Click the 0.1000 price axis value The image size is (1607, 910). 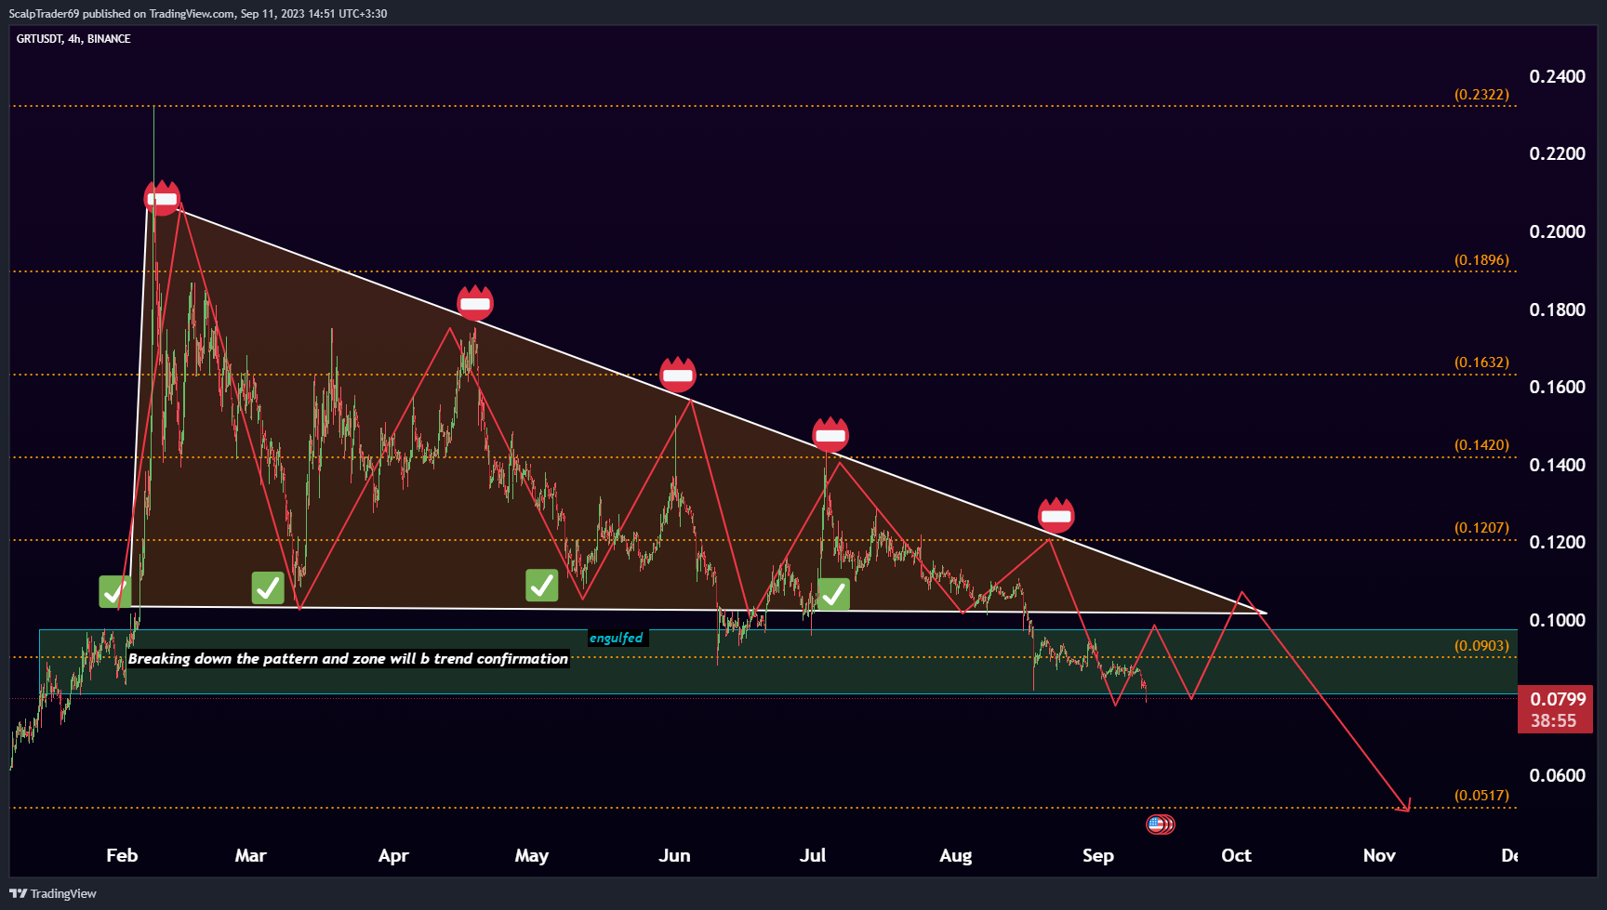tap(1558, 620)
